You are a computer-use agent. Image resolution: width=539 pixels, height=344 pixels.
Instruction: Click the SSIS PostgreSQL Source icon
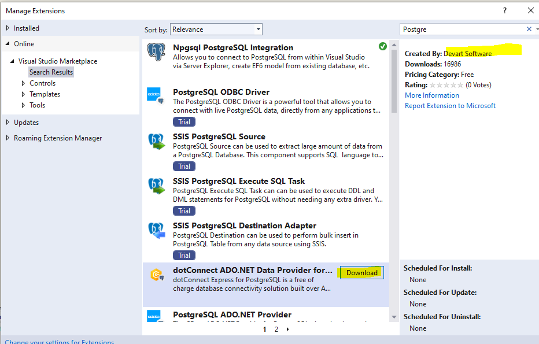click(x=156, y=141)
